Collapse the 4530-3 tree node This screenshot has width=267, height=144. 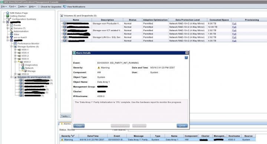click(x=15, y=62)
